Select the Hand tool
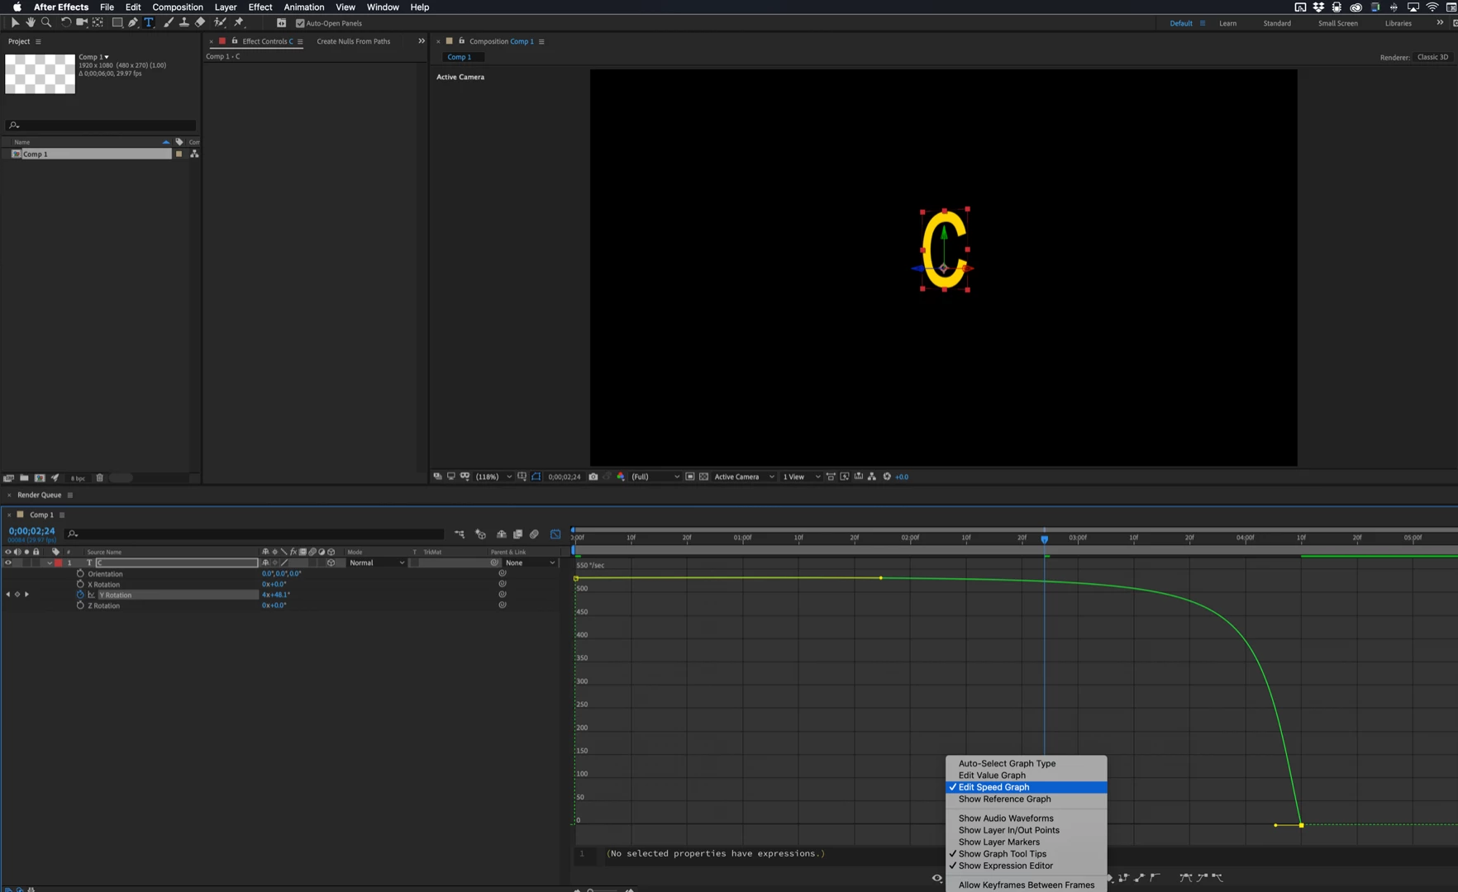Screen dimensions: 1458x892 pyautogui.click(x=31, y=22)
